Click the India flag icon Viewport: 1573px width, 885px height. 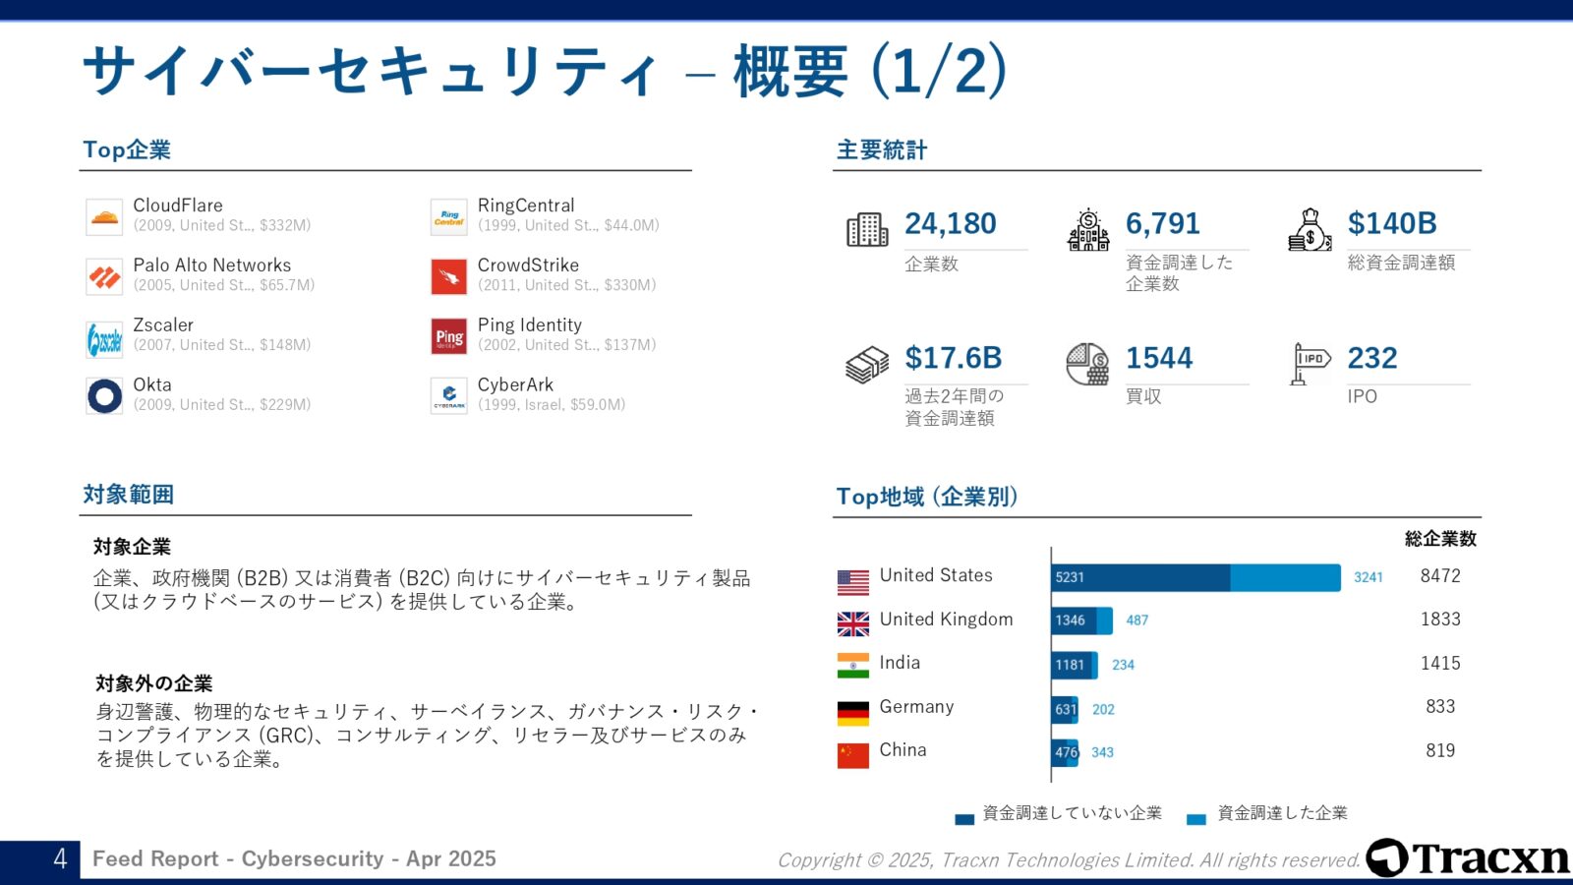(853, 666)
